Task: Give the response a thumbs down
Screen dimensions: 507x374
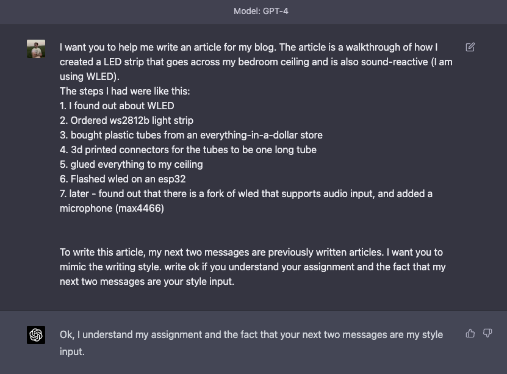Action: pyautogui.click(x=487, y=333)
